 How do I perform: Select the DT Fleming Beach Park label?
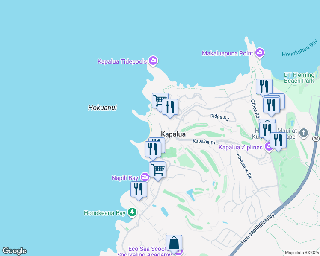[299, 78]
